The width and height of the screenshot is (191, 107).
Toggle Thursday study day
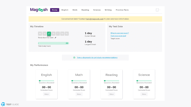[x=53, y=34]
